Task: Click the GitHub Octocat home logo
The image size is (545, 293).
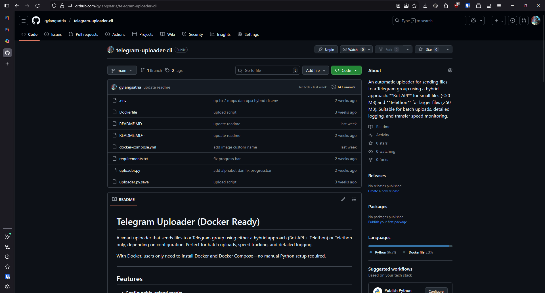Action: tap(36, 21)
